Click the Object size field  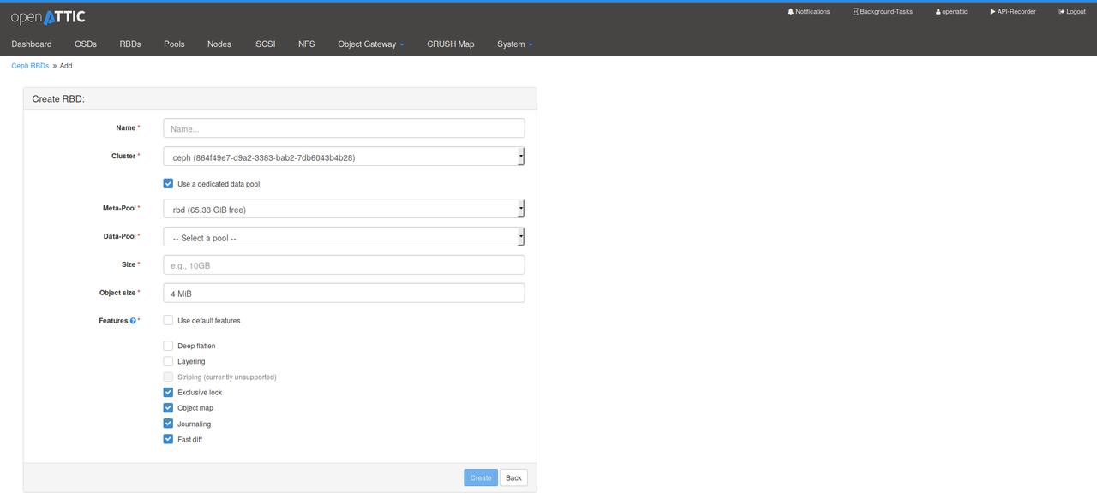[x=344, y=293]
